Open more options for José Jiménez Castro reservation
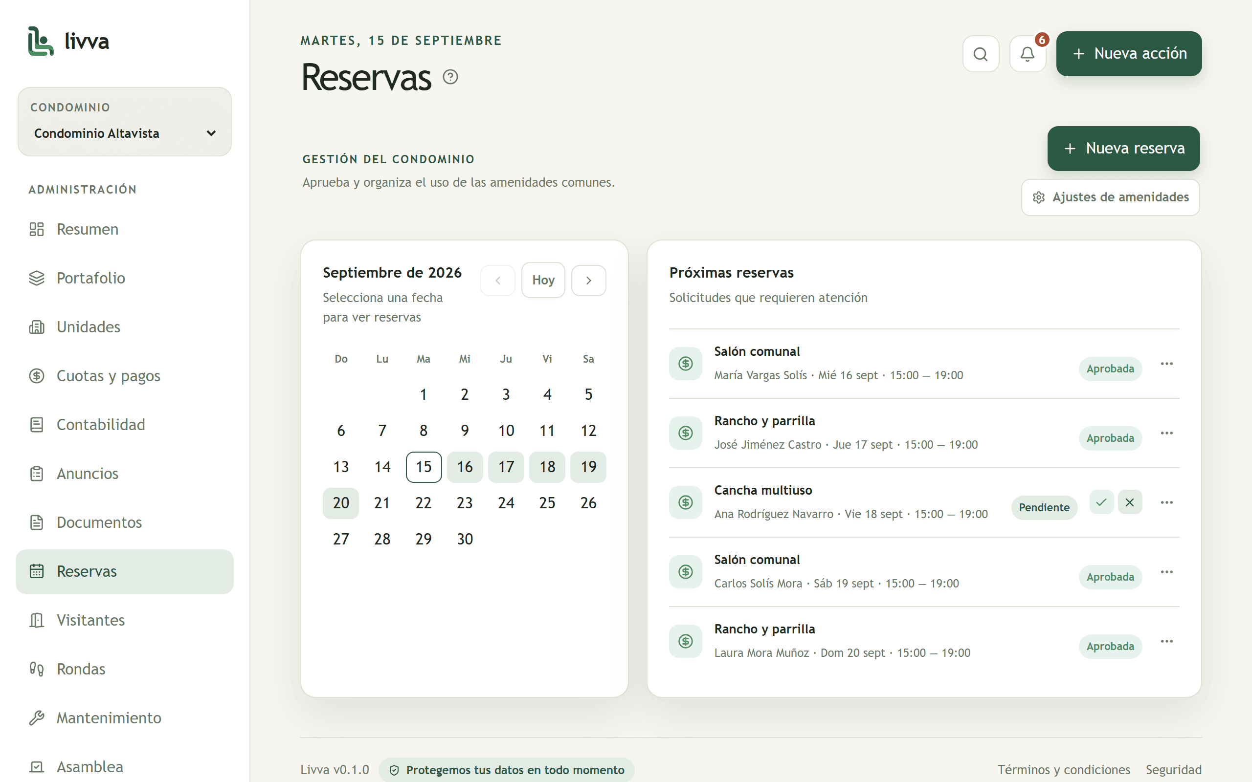This screenshot has width=1252, height=782. [1166, 433]
